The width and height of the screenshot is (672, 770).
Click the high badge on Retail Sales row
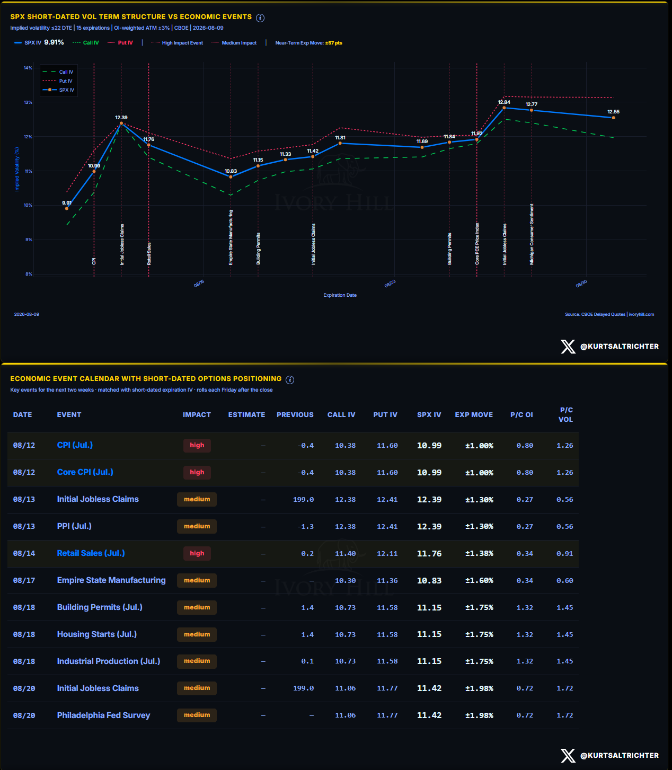197,554
